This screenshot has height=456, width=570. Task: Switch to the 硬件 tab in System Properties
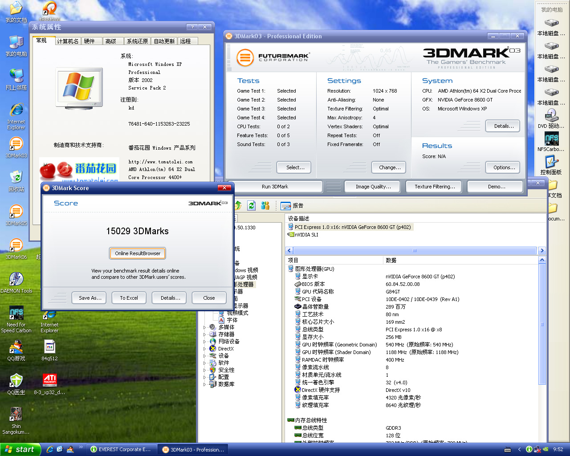[90, 41]
